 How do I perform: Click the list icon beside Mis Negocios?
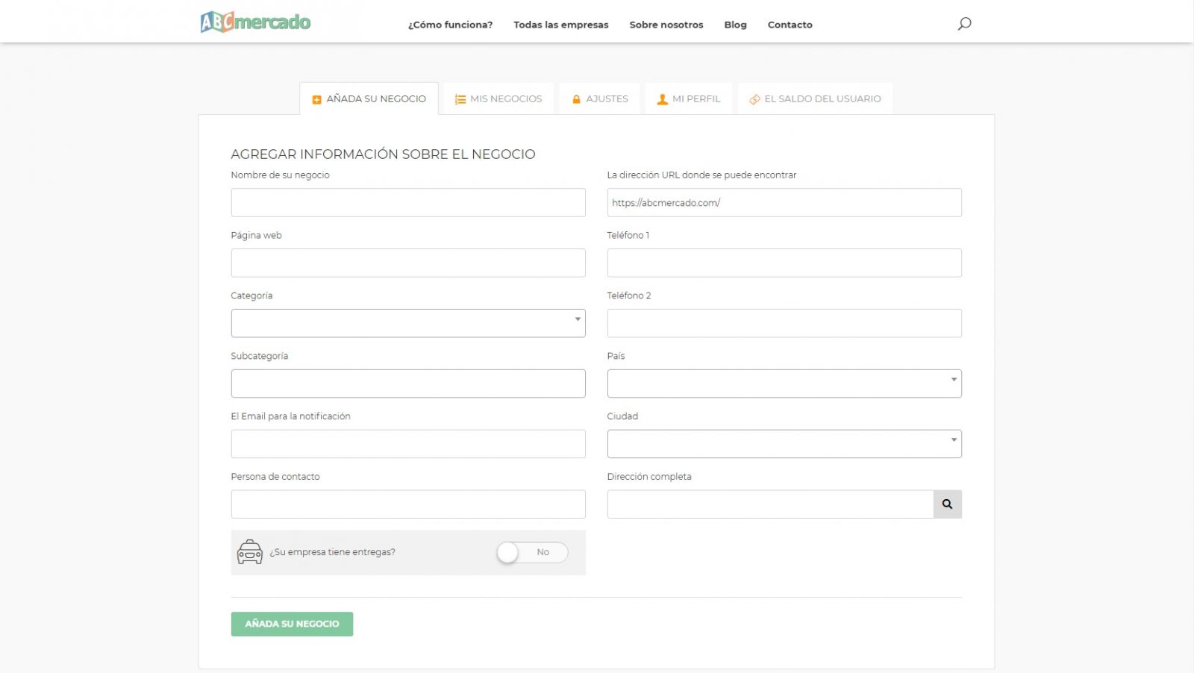coord(460,99)
